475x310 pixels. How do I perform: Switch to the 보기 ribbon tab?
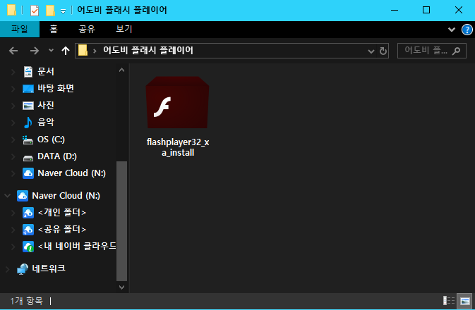point(124,29)
